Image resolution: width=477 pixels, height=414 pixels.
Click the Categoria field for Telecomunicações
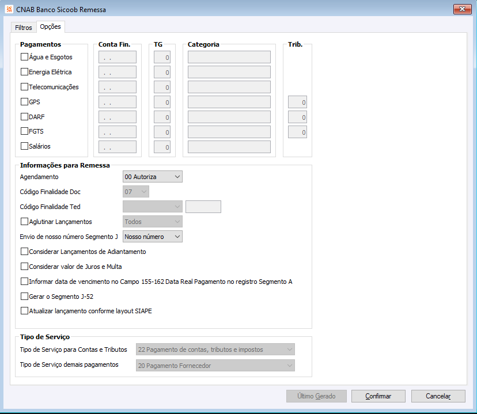coord(229,87)
